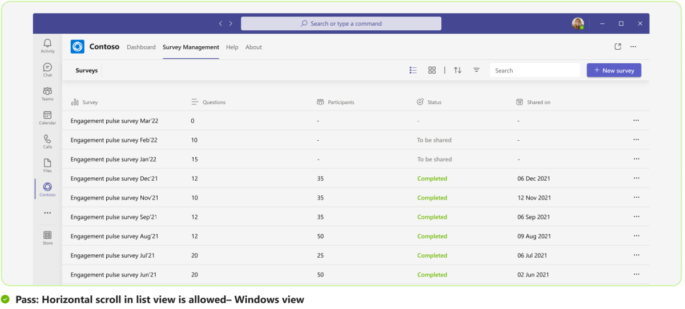Select the Contoso app in sidebar
Screen dimensions: 685x309
tap(47, 189)
